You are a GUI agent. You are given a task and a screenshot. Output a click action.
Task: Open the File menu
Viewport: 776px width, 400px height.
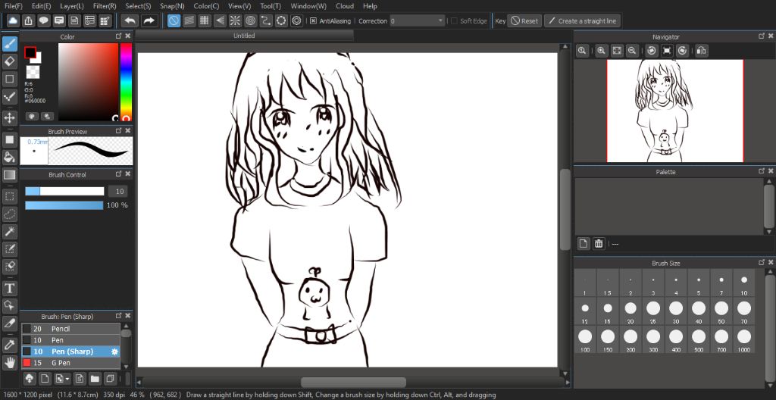pyautogui.click(x=13, y=6)
